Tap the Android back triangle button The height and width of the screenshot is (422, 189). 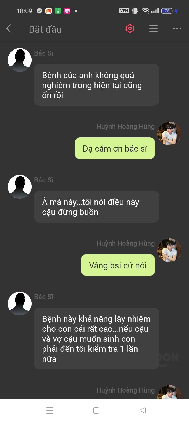point(143,410)
